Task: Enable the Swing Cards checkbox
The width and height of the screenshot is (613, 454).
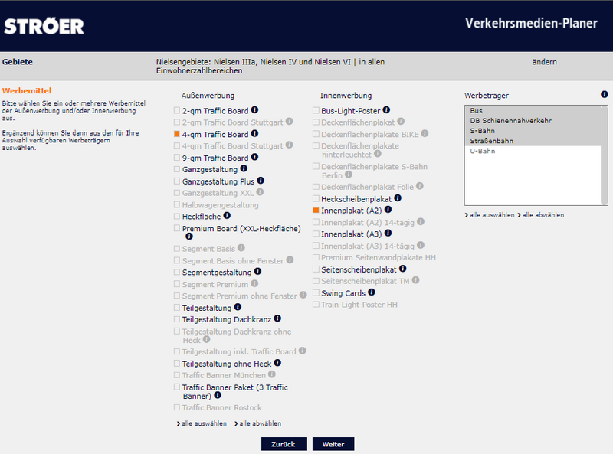Action: click(x=316, y=292)
